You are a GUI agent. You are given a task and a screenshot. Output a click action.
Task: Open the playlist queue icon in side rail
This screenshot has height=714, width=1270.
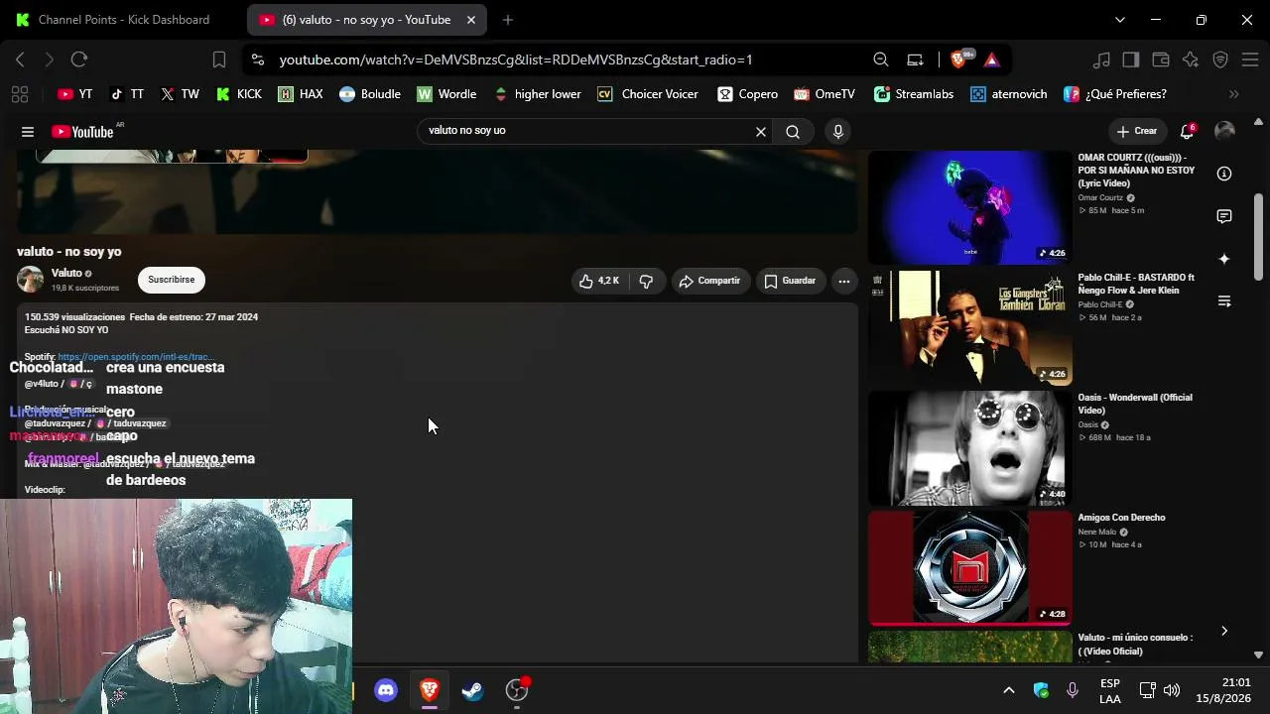click(1224, 301)
